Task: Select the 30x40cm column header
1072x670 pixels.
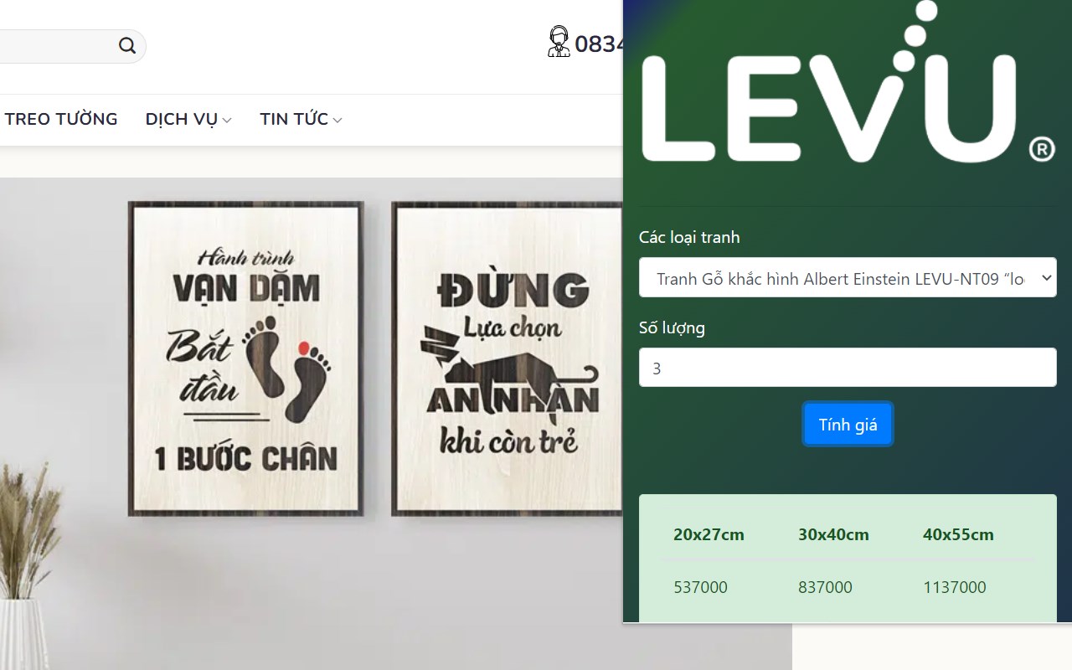Action: [x=833, y=534]
